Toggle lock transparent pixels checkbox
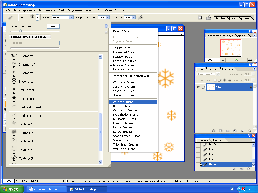258x193 pixels. [x=215, y=80]
